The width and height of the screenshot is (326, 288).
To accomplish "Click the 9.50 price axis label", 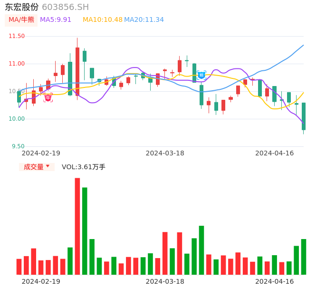I will click(x=18, y=146).
